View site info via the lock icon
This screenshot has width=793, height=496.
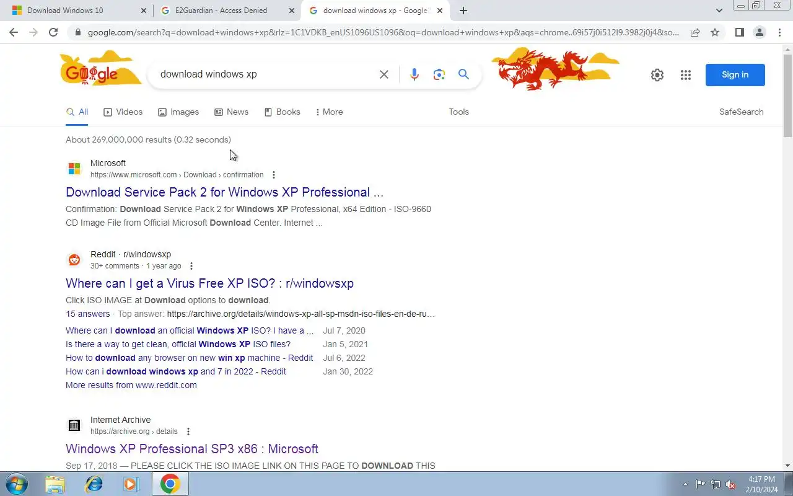[x=77, y=32]
